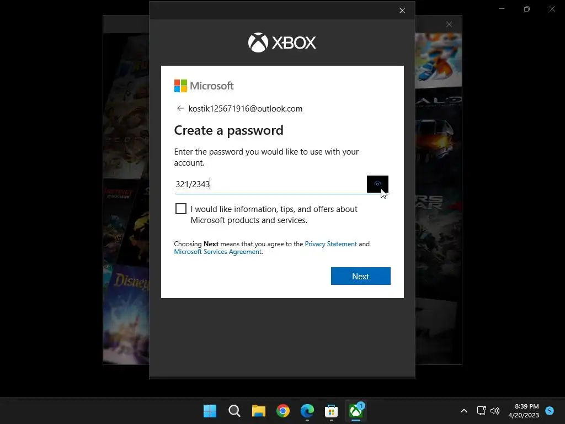Switch to Xbox app in taskbar

[356, 411]
